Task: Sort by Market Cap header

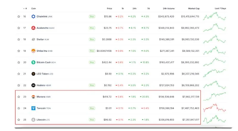Action: point(194,9)
